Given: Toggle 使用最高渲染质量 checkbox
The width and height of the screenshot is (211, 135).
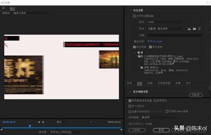Looking at the screenshot, I should click(130, 101).
